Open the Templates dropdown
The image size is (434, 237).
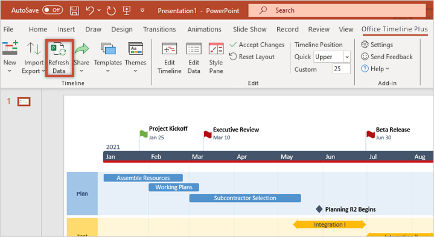108,58
